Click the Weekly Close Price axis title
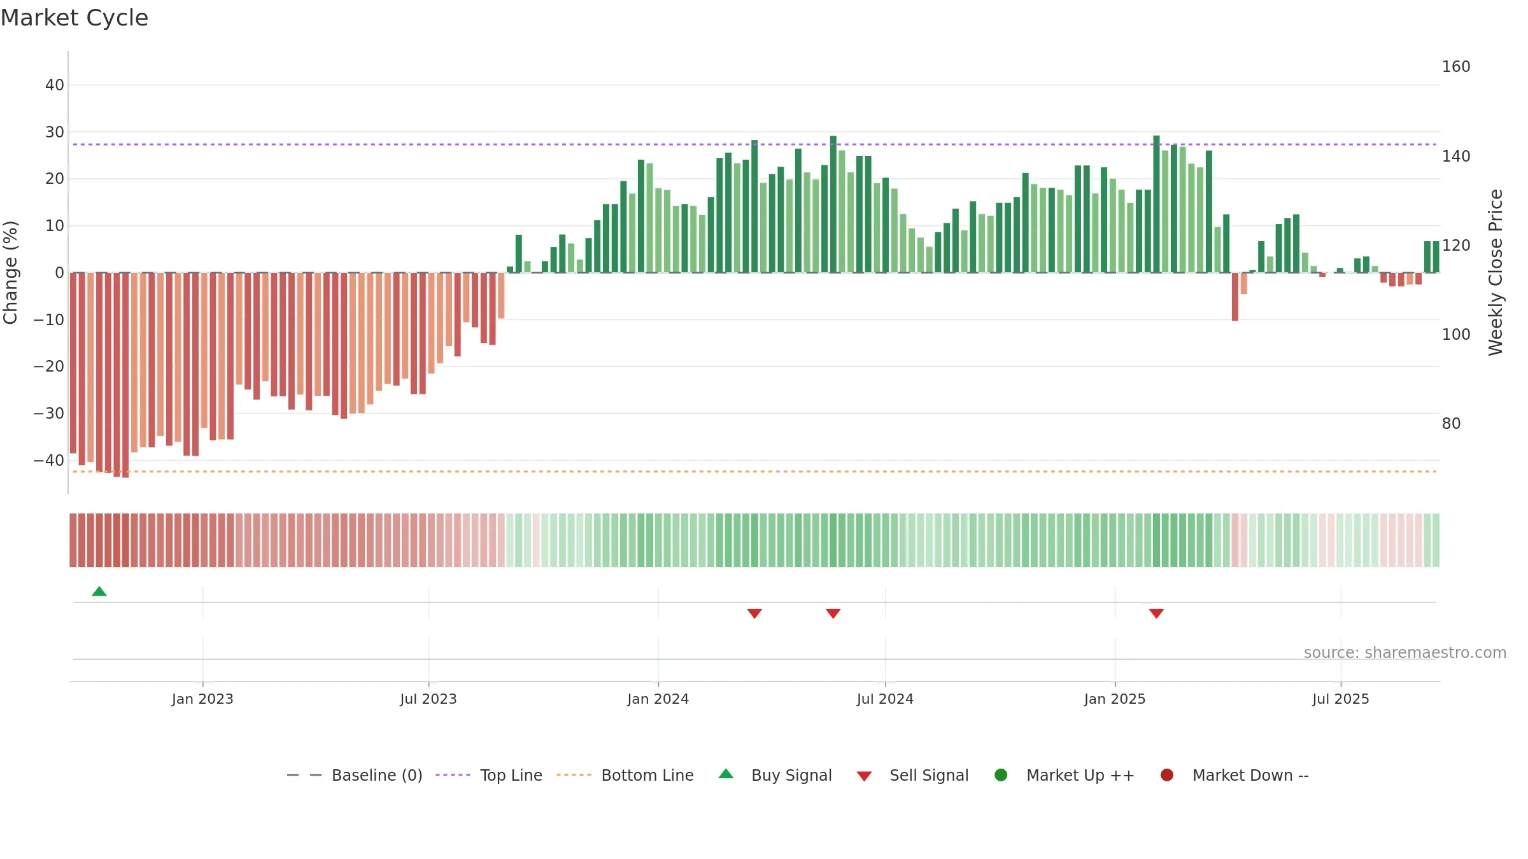 (x=1496, y=272)
